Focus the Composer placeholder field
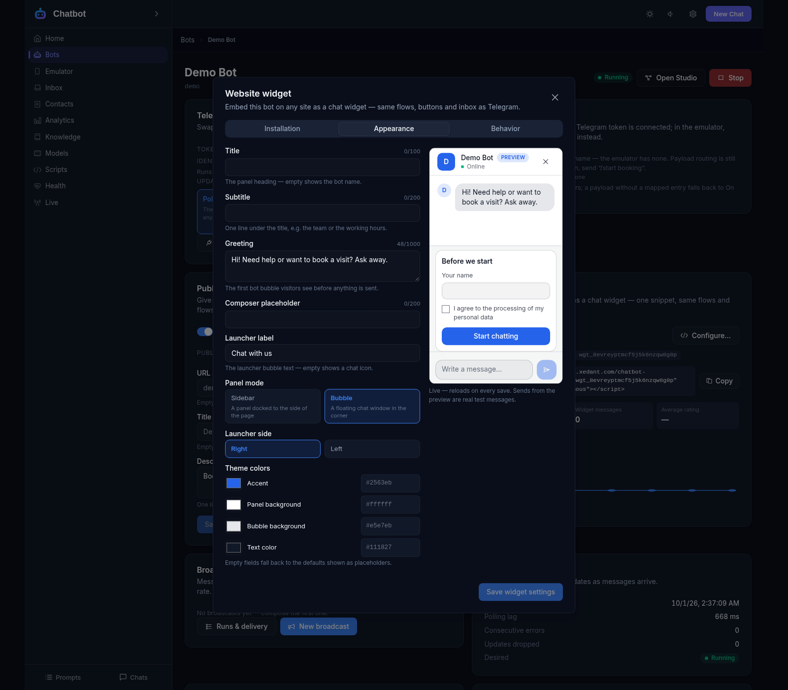788x690 pixels. [x=323, y=319]
